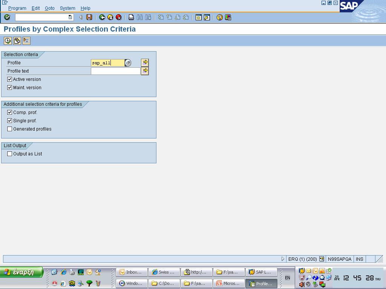
Task: Click N99SAPQA in status bar
Action: tap(340, 259)
